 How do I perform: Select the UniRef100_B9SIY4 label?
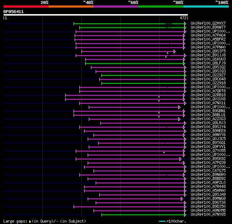pyautogui.click(x=208, y=127)
